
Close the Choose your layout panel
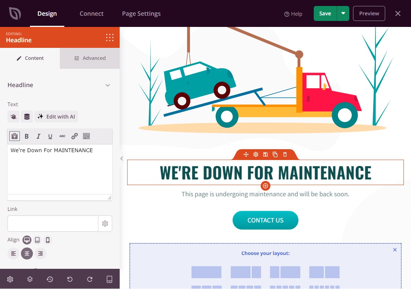[x=395, y=250]
